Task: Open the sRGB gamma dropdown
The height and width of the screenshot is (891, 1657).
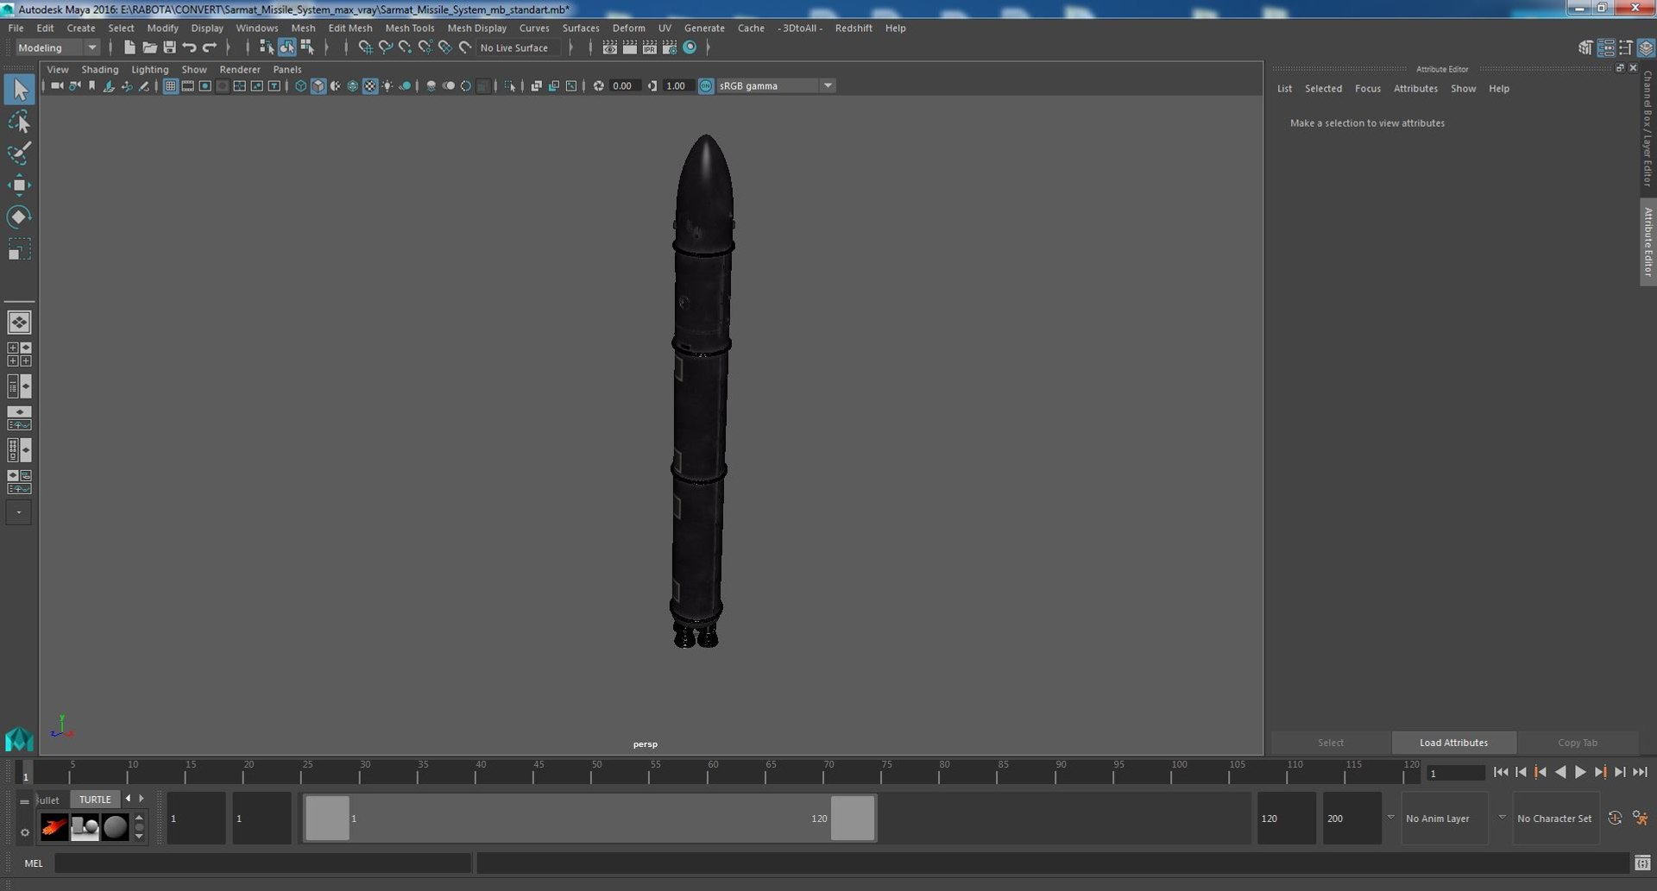Action: click(x=775, y=85)
